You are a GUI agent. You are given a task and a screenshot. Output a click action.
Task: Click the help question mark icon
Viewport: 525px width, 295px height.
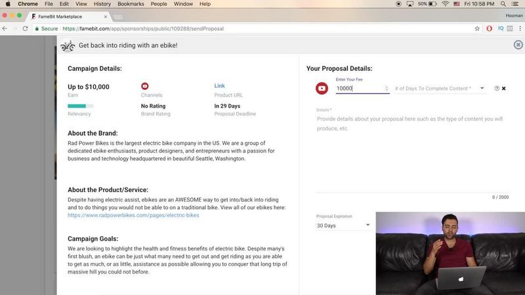pyautogui.click(x=497, y=88)
